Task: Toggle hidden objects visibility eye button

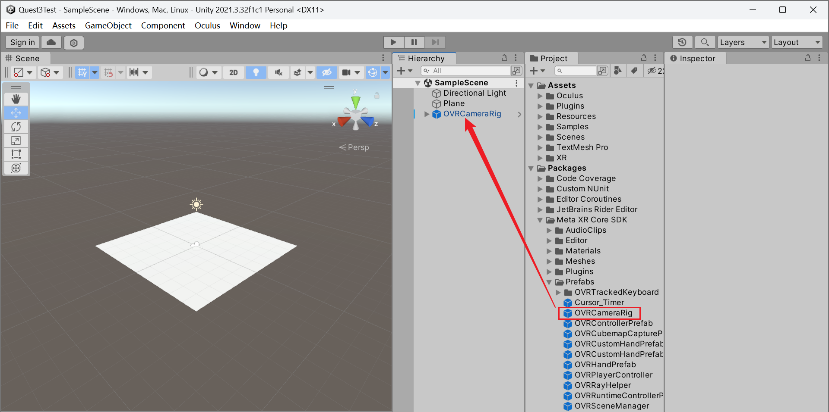Action: (x=327, y=72)
